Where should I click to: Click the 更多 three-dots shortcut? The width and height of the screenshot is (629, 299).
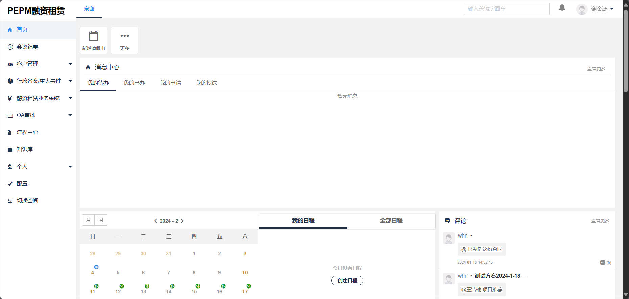[124, 40]
